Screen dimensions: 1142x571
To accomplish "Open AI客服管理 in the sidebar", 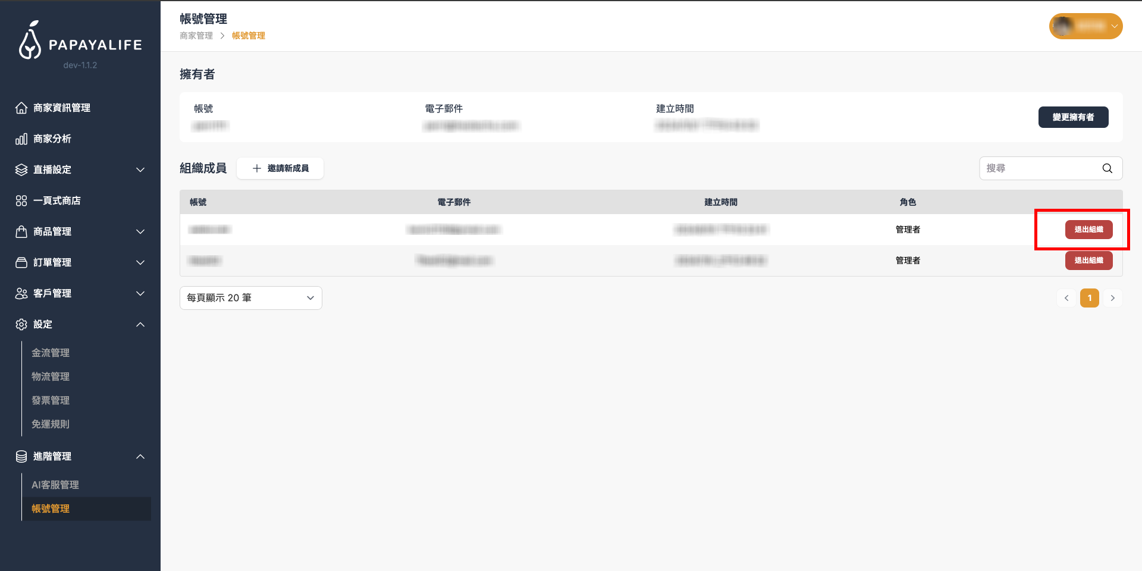I will [x=55, y=485].
